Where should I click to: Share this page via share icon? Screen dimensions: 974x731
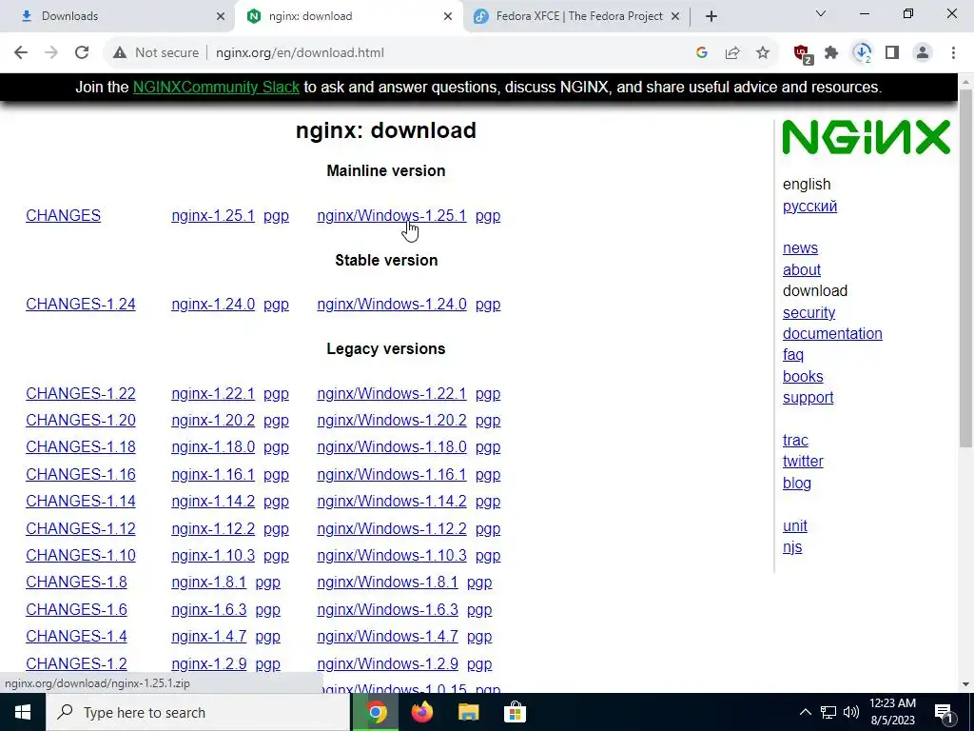coord(732,53)
